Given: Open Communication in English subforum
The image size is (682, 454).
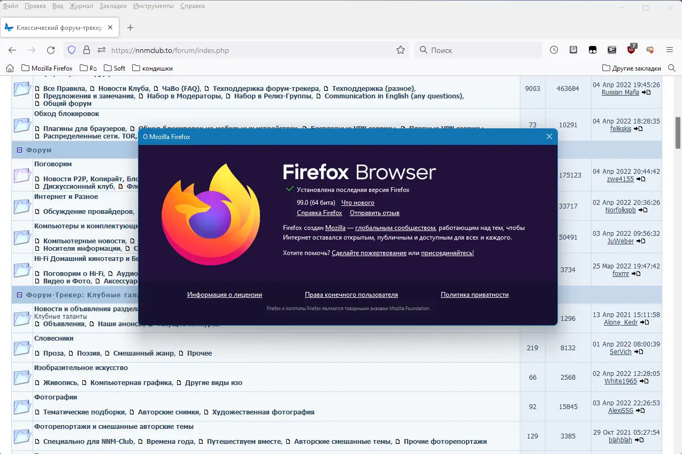Looking at the screenshot, I should (393, 96).
